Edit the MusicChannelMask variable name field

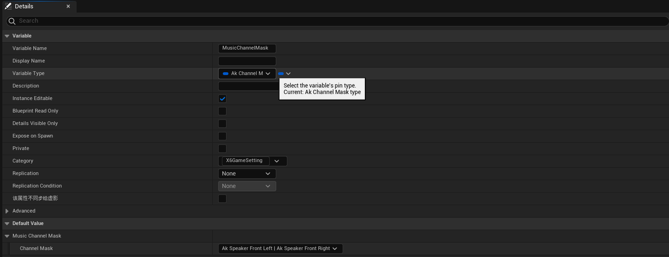click(246, 48)
